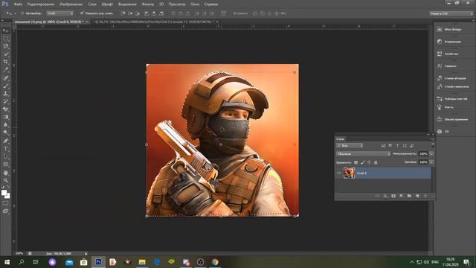Open the Фильтр menu

(147, 4)
